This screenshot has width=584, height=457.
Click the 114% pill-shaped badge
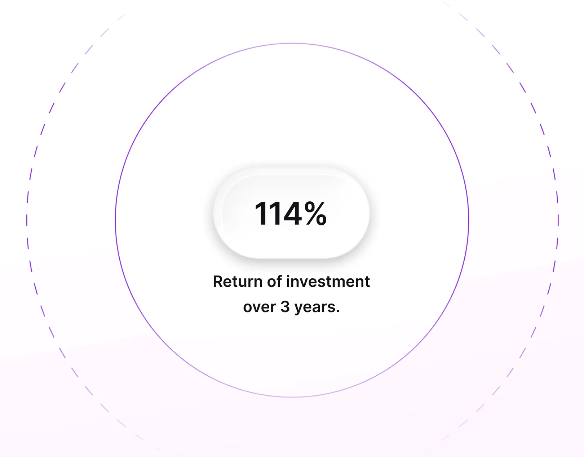tap(291, 213)
